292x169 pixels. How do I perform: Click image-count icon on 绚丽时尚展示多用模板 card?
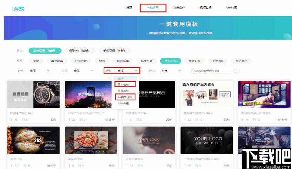(x=254, y=120)
